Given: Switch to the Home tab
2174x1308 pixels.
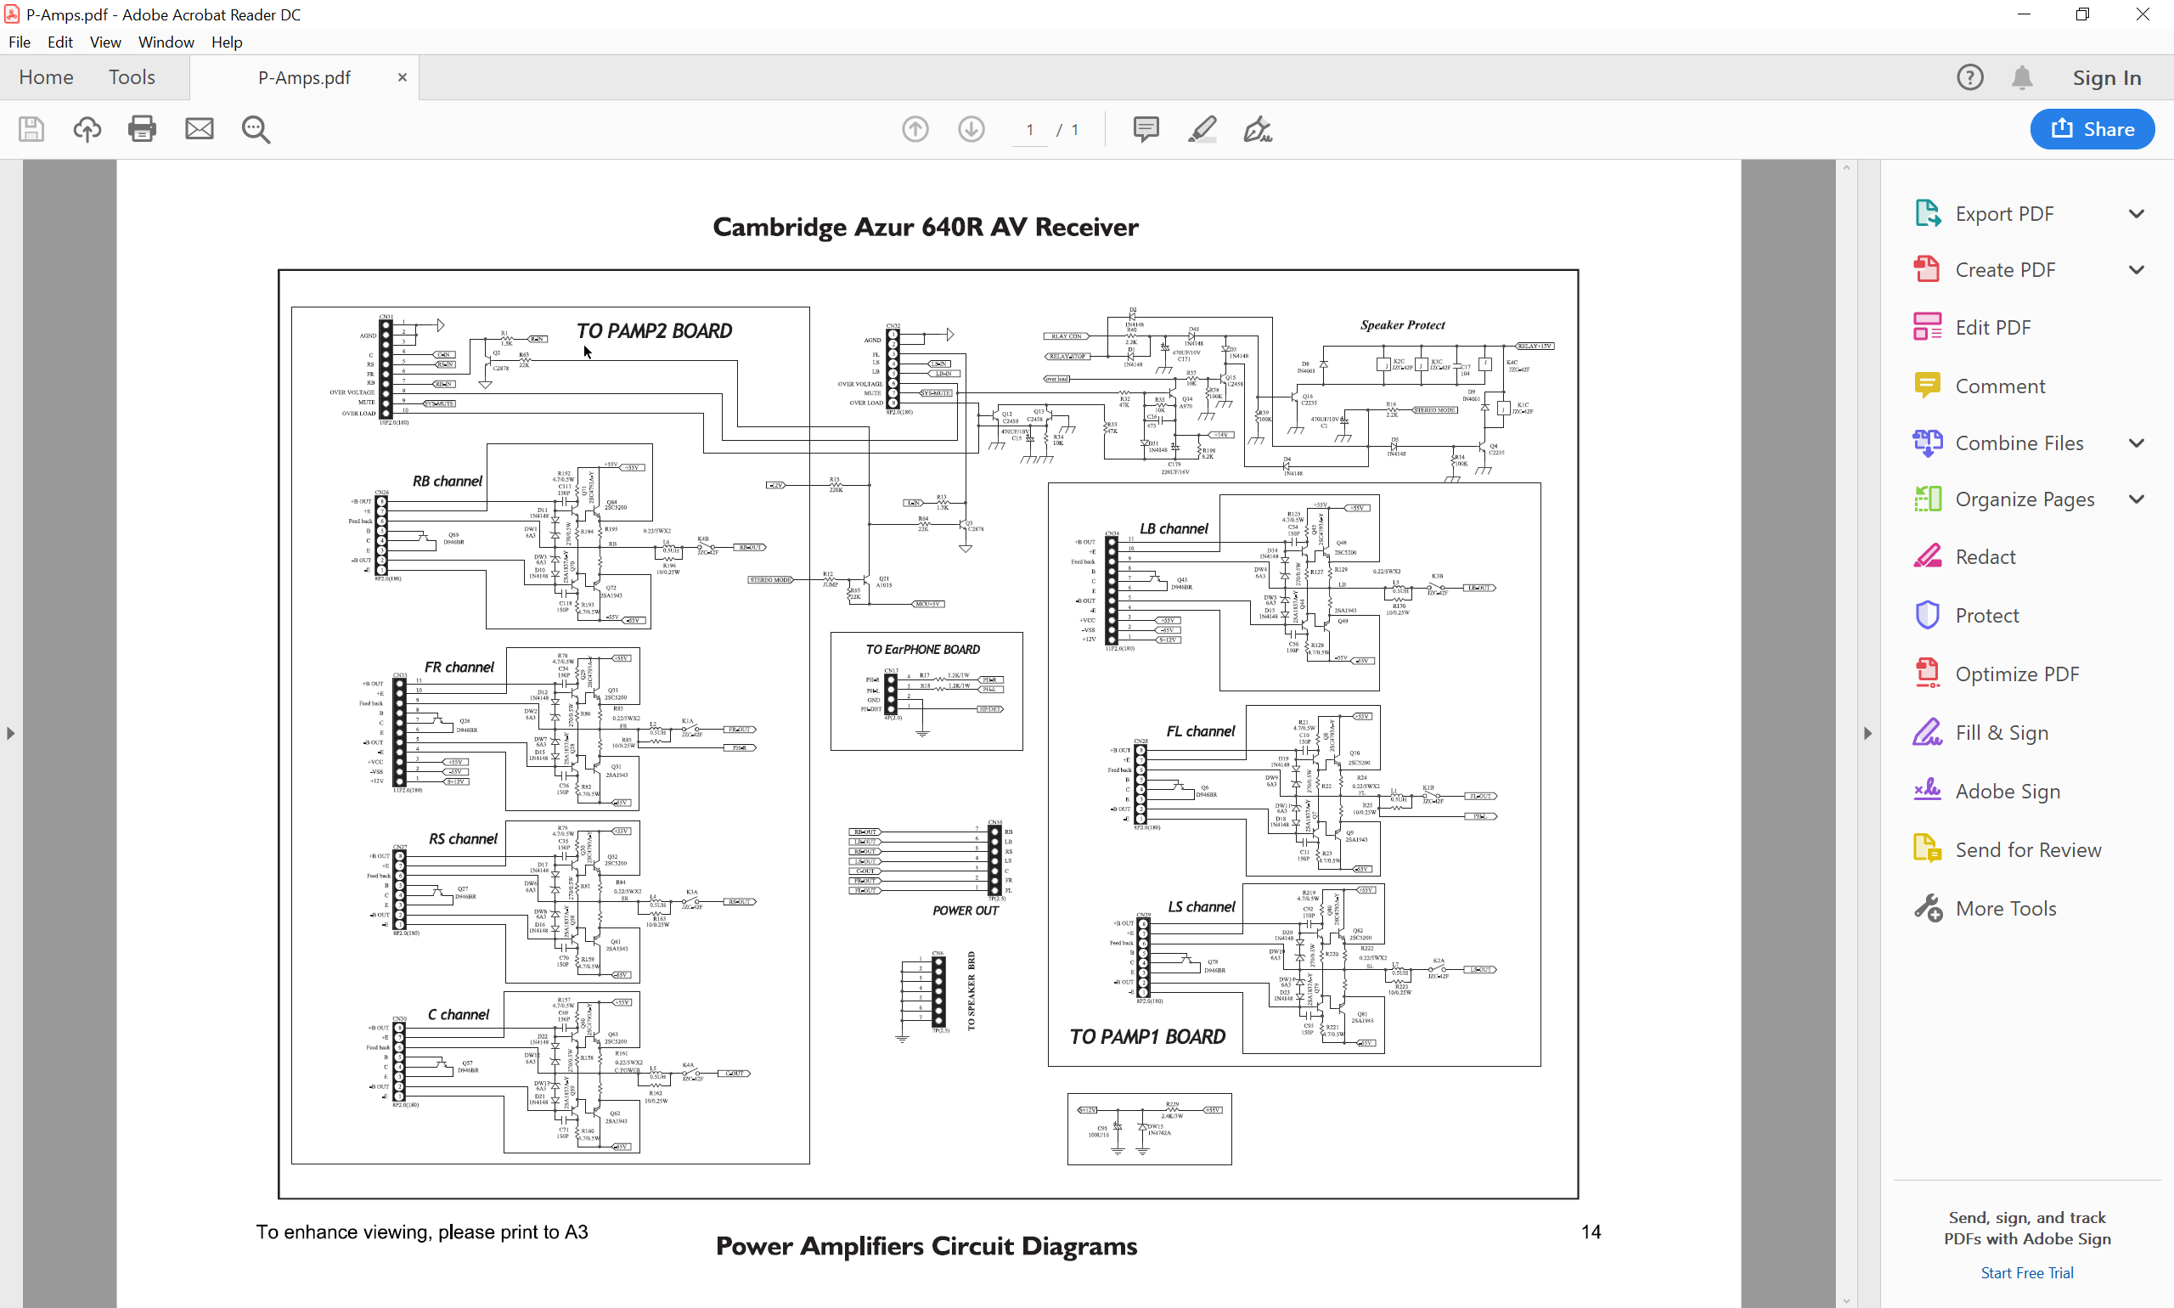Looking at the screenshot, I should pyautogui.click(x=46, y=77).
